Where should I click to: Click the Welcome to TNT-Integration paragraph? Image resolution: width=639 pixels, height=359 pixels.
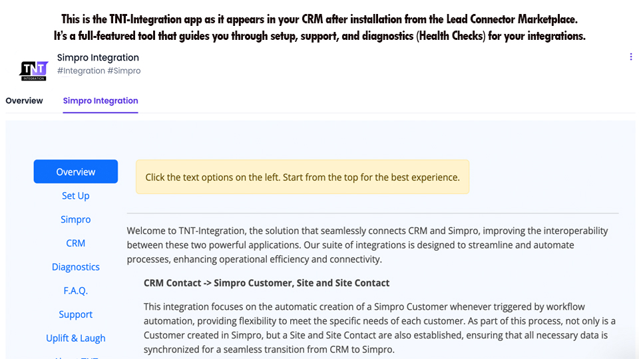click(x=367, y=245)
